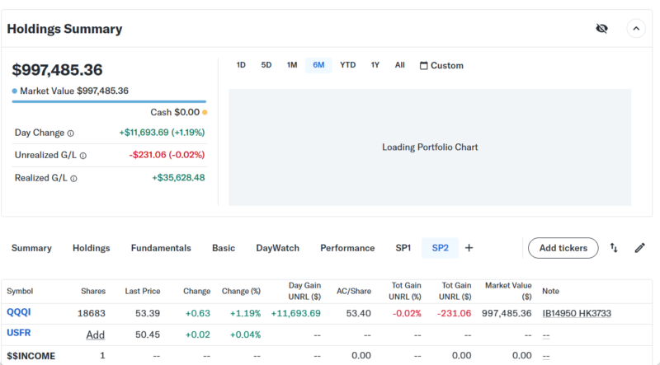Click the Day Change info icon
This screenshot has width=660, height=365.
pyautogui.click(x=70, y=133)
